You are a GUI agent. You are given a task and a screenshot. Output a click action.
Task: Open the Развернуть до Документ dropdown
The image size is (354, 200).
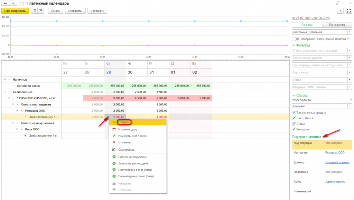click(x=350, y=106)
